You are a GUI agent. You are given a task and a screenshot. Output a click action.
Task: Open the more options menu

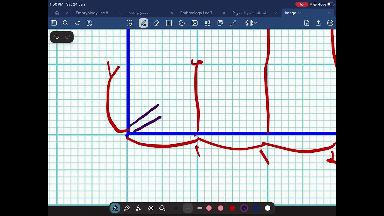330,23
